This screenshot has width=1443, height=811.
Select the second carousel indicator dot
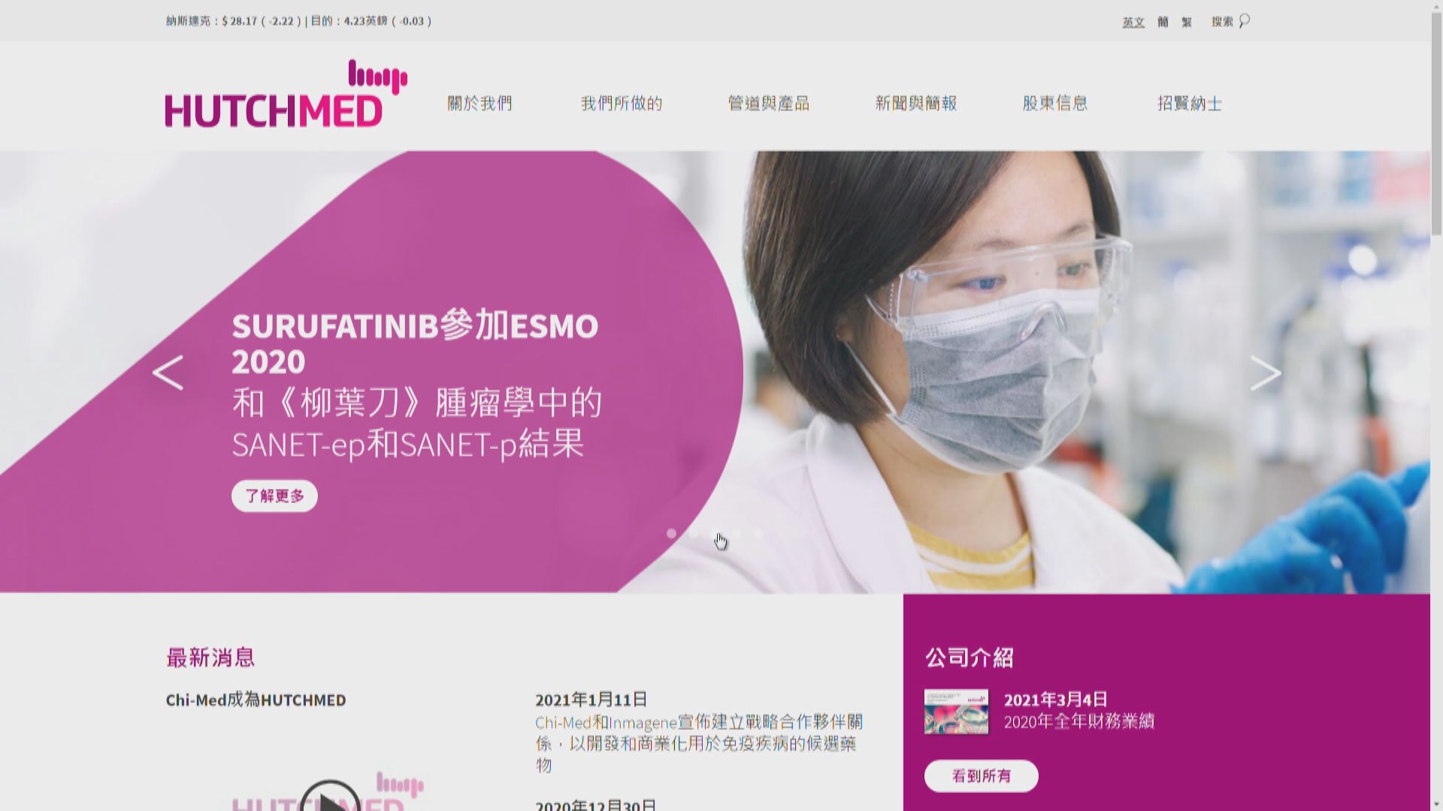[x=693, y=533]
